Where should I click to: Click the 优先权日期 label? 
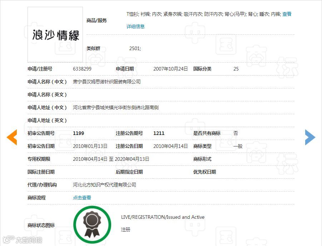pos(204,172)
